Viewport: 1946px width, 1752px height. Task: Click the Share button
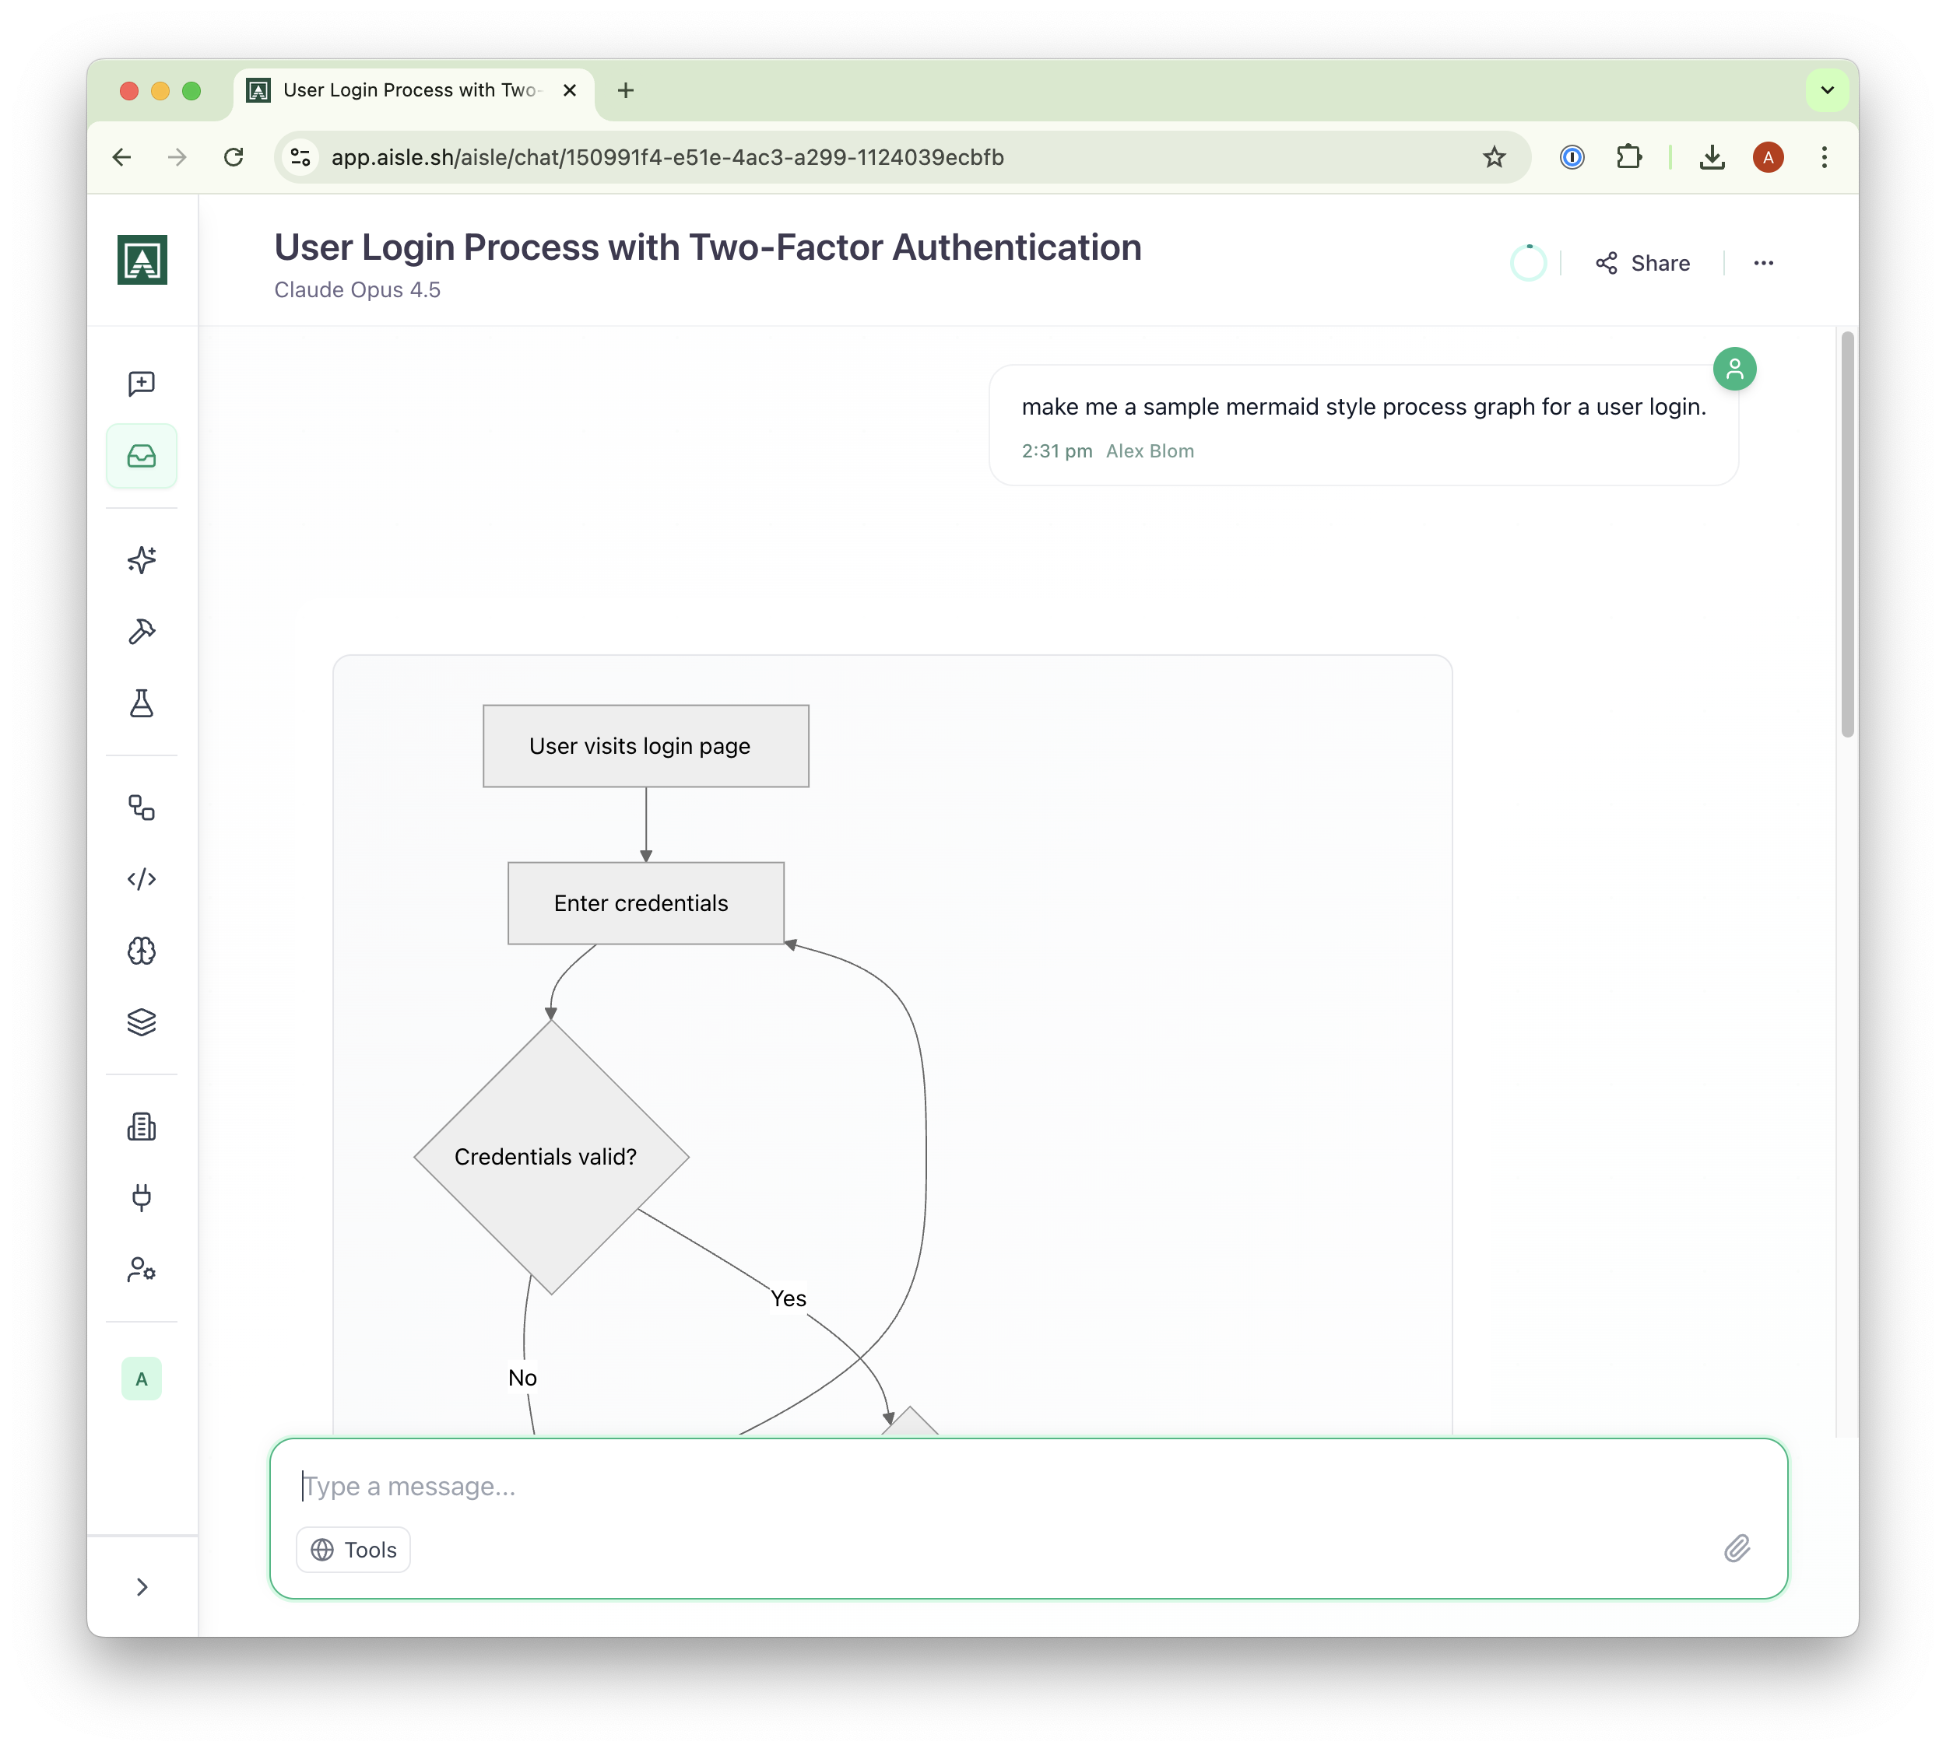point(1642,263)
